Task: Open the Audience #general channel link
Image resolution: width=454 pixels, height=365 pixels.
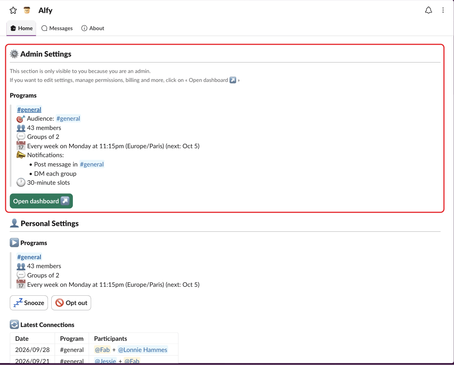Action: point(68,118)
